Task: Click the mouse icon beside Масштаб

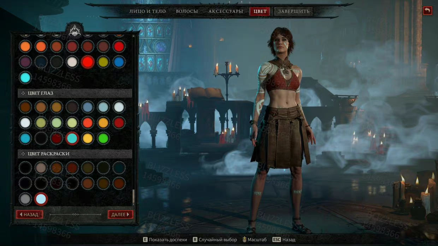Action: pos(244,240)
